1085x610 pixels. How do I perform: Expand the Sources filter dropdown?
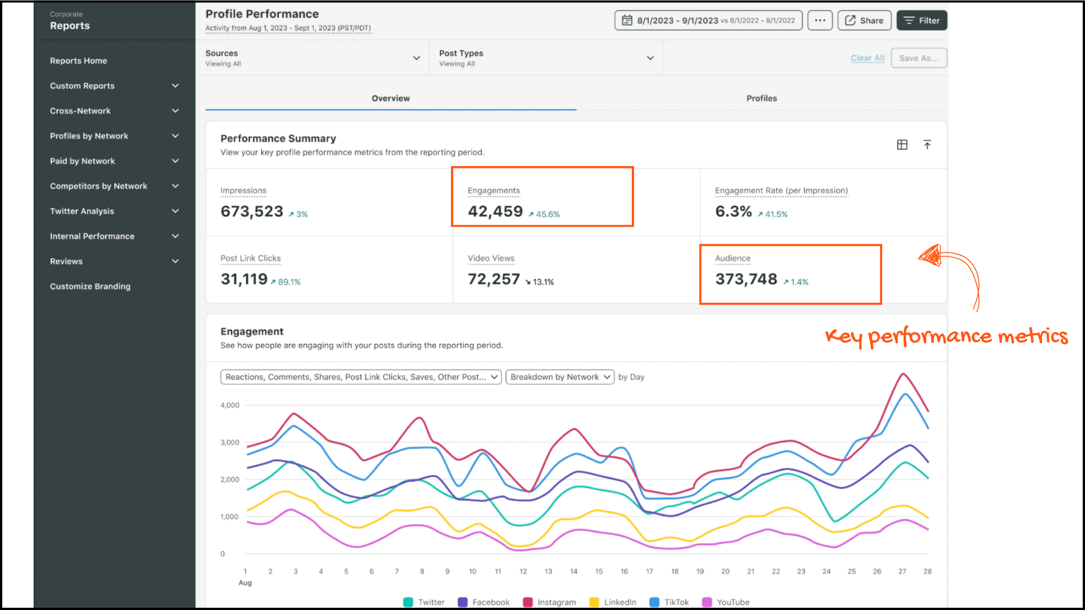point(313,58)
